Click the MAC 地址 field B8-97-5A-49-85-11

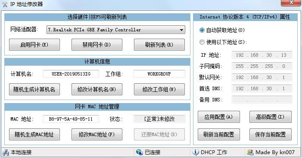click(x=71, y=119)
